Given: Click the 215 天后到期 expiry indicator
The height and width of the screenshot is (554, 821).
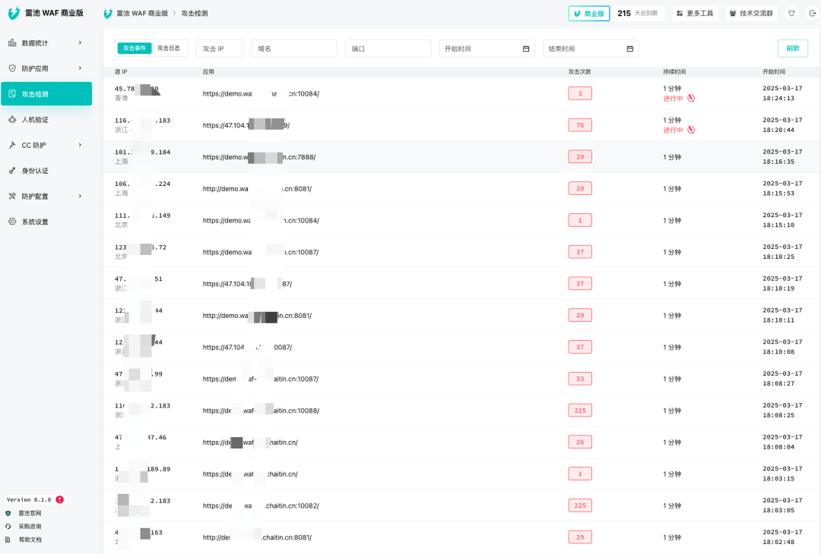Looking at the screenshot, I should pyautogui.click(x=639, y=14).
